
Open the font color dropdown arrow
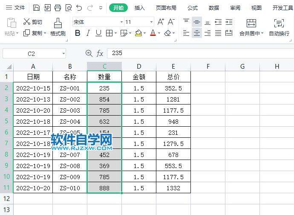[x=159, y=33]
